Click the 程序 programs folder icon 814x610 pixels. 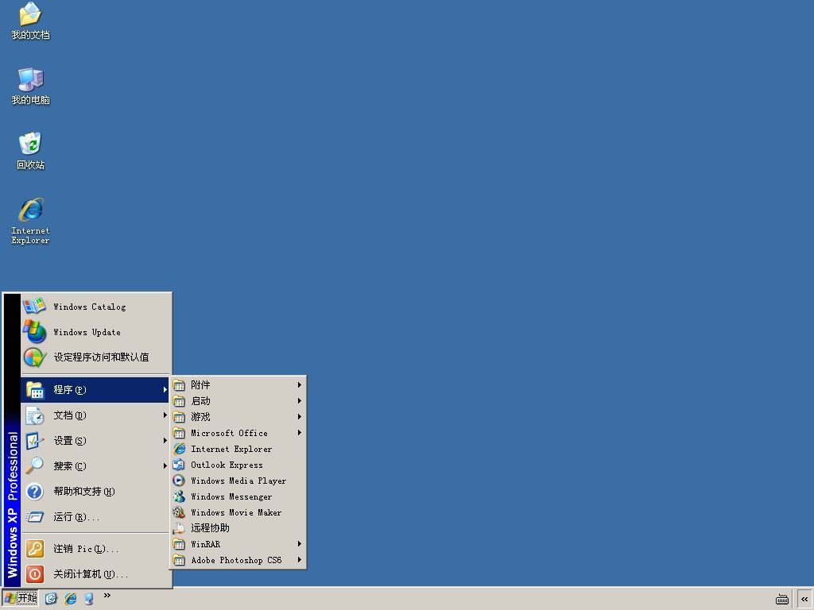pos(35,390)
